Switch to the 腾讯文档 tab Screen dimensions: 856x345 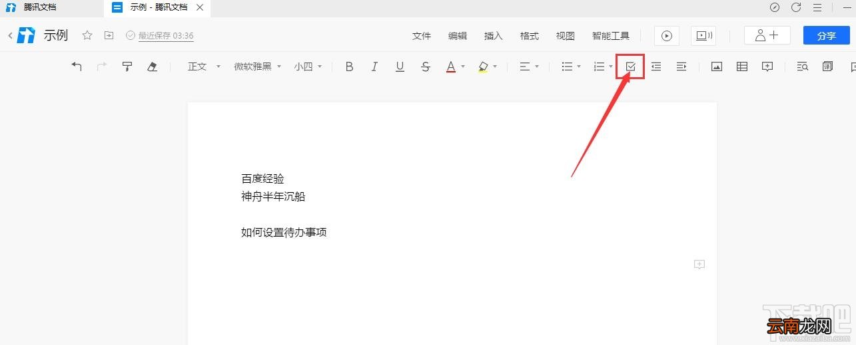pos(40,7)
